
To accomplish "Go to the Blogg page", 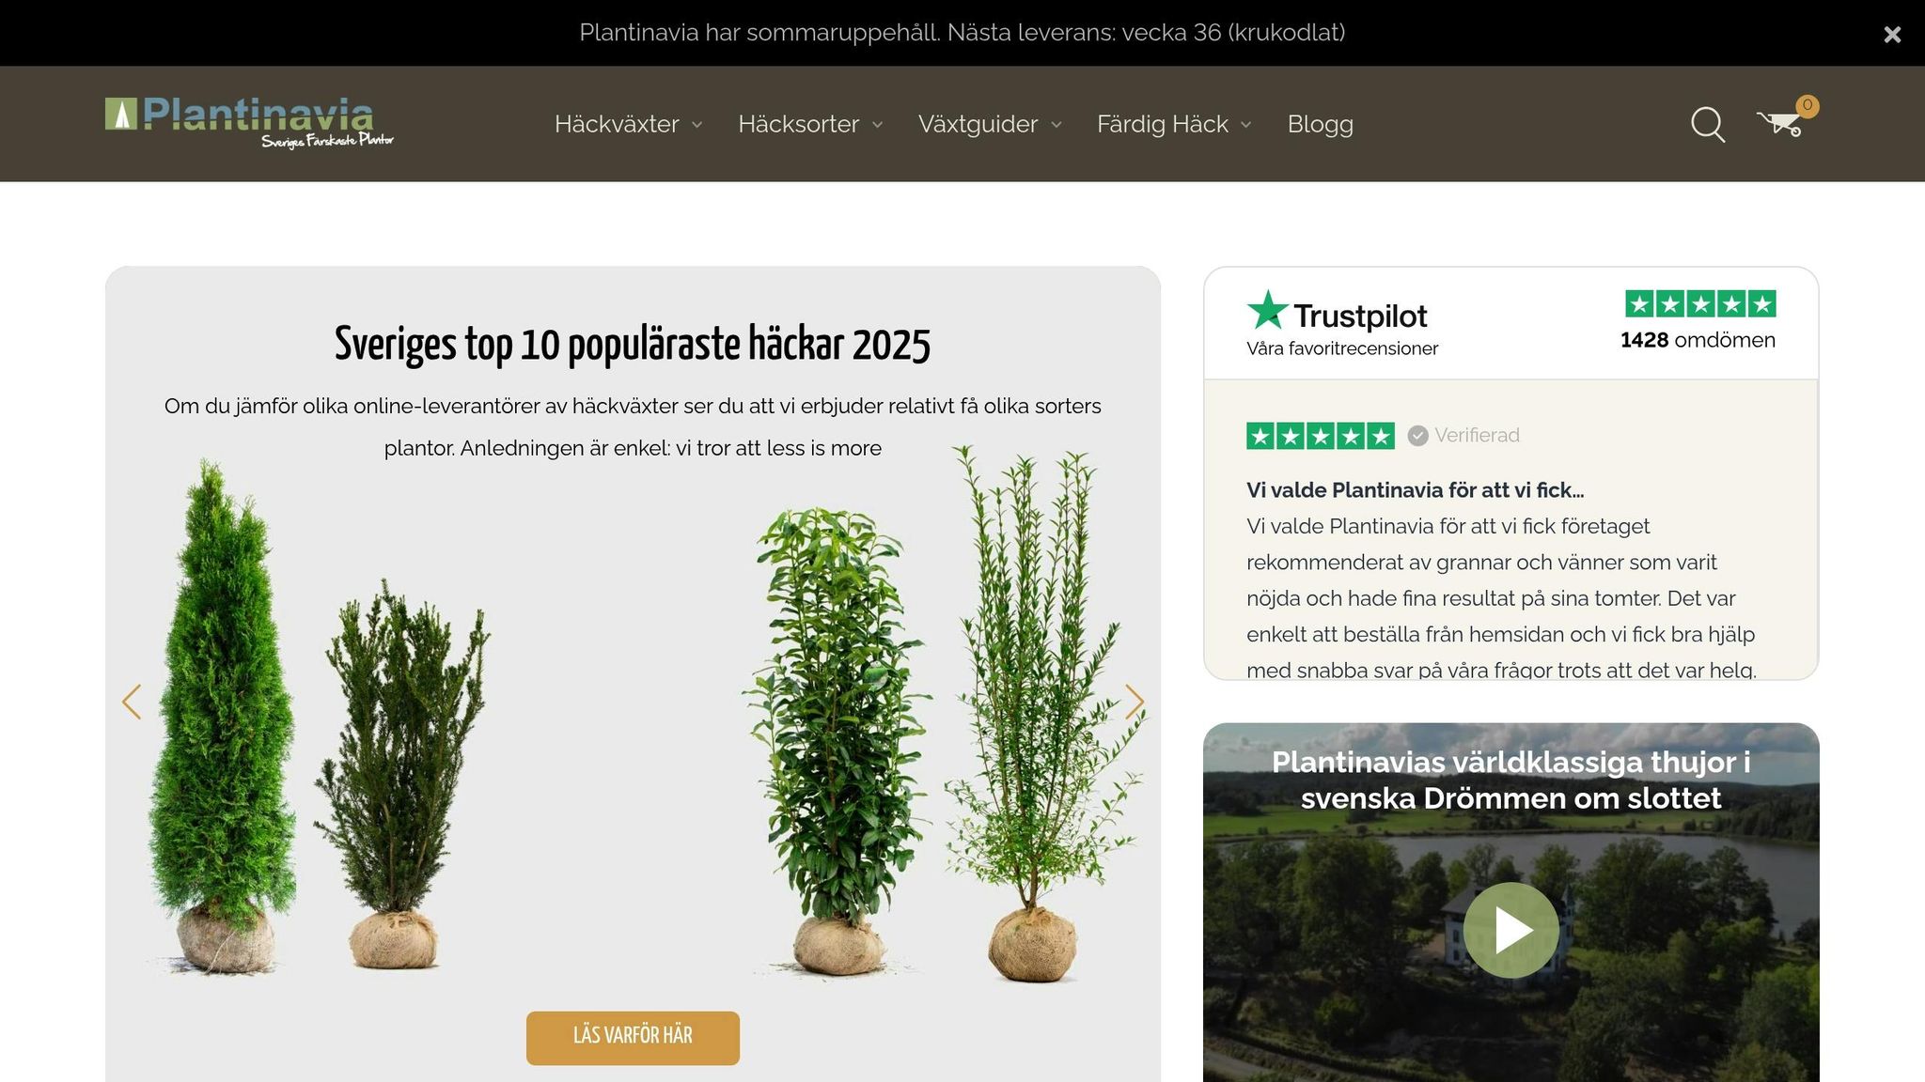I will pyautogui.click(x=1320, y=124).
